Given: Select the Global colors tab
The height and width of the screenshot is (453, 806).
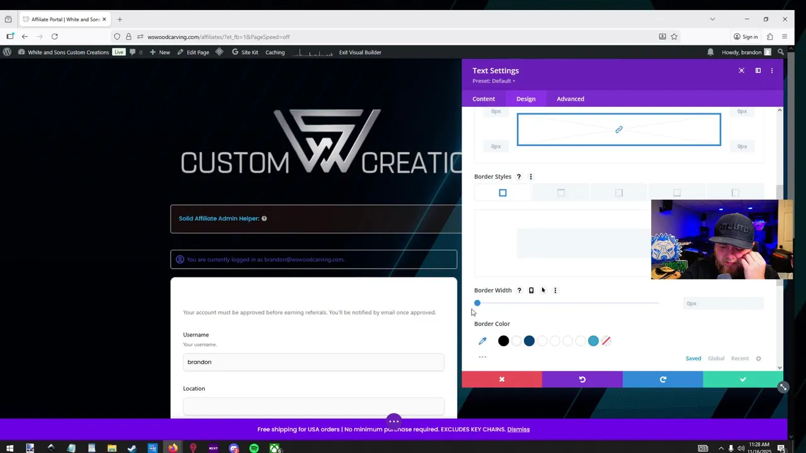Looking at the screenshot, I should (x=716, y=359).
